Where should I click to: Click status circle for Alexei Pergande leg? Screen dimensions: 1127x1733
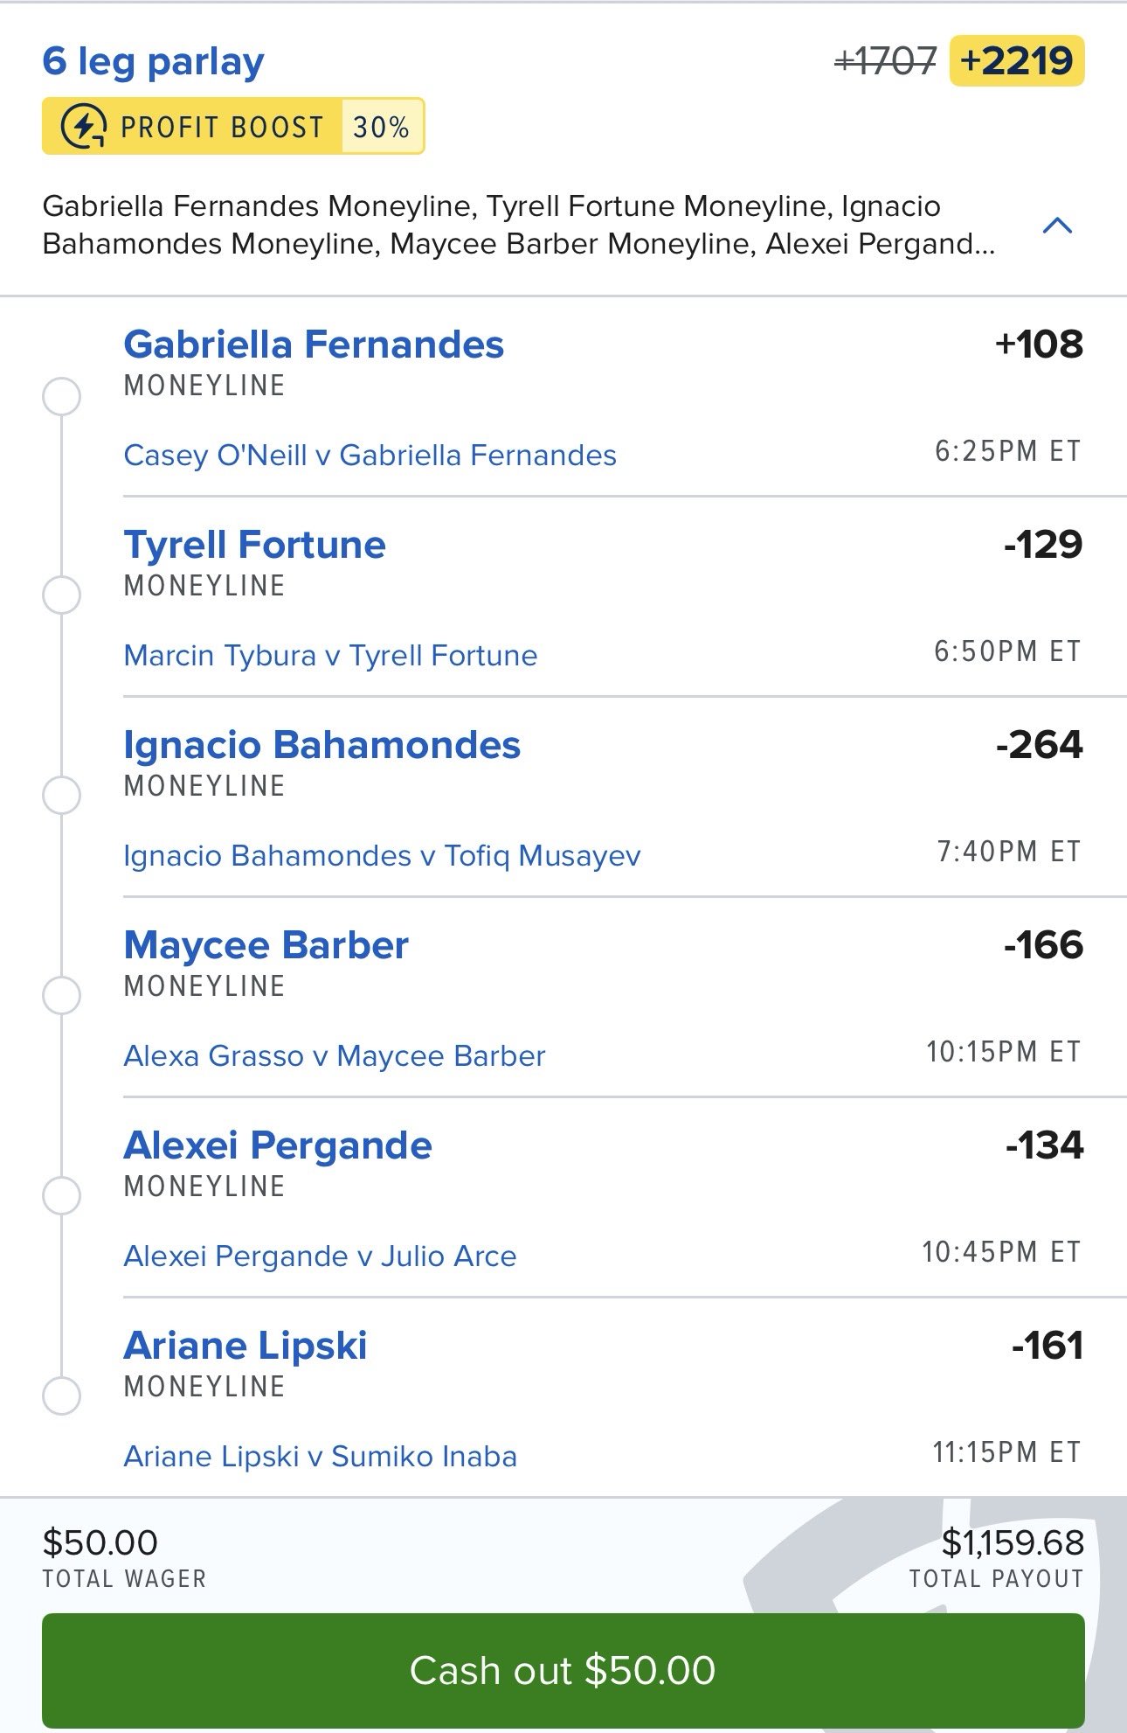coord(61,1195)
